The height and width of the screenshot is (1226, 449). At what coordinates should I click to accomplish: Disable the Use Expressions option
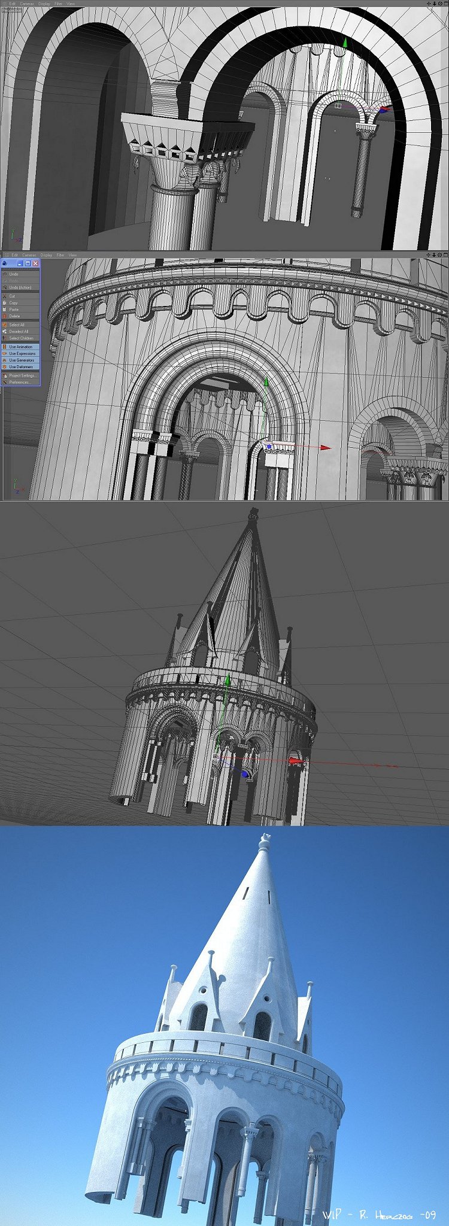22,353
